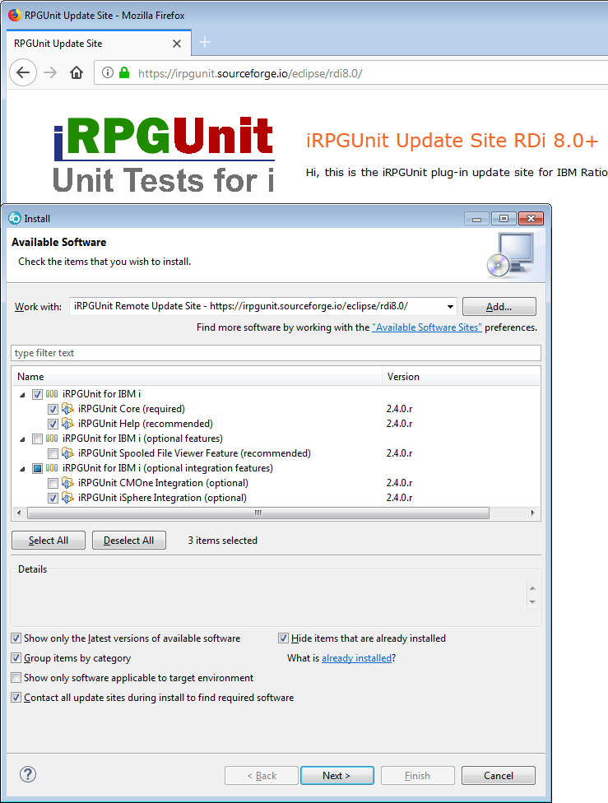
Task: Click the Firefox logo in title bar
Action: click(14, 15)
